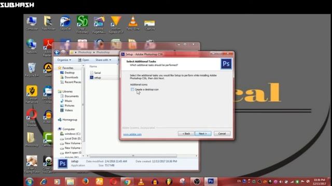Switch to the Photoshop setup taskbar button
This screenshot has height=186, width=332.
(x=211, y=181)
